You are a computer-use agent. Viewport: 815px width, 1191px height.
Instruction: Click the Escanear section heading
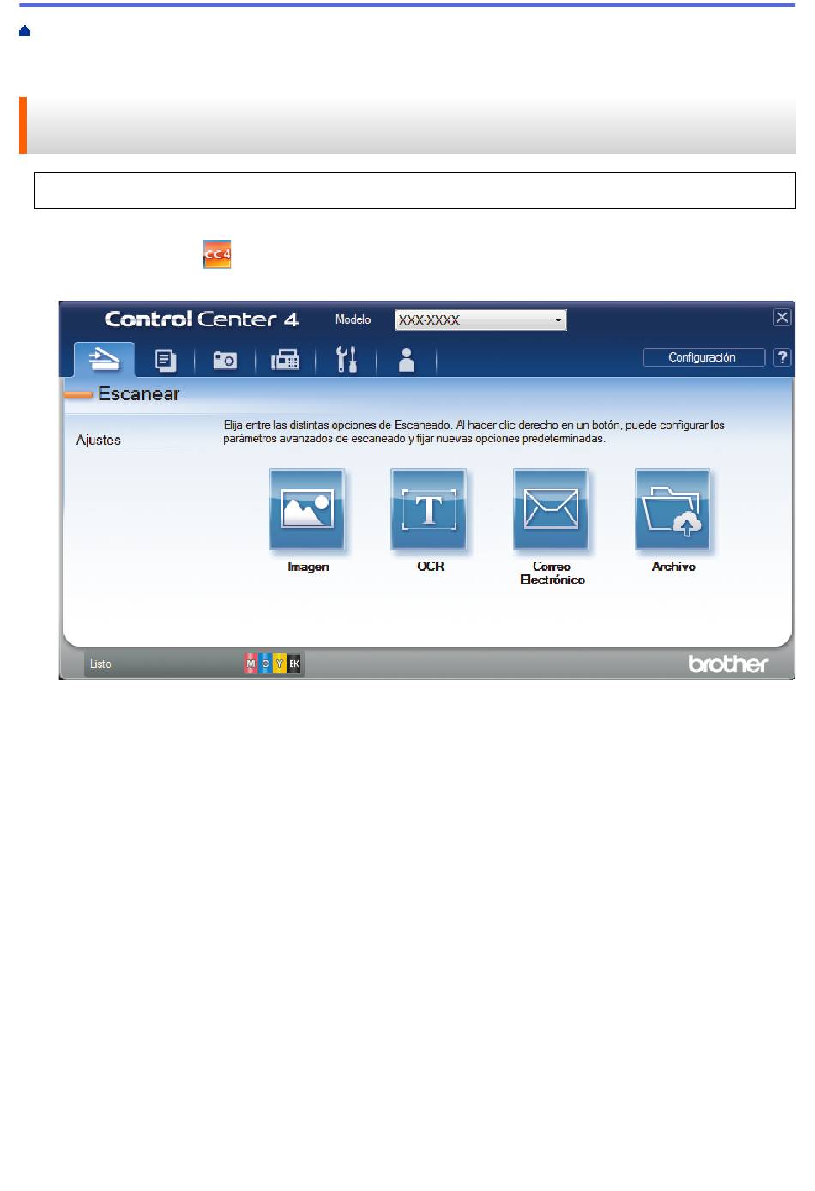[138, 394]
